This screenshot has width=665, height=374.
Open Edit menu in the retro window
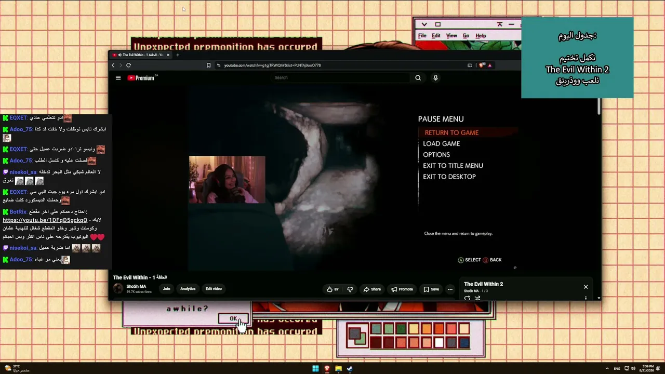pos(436,36)
